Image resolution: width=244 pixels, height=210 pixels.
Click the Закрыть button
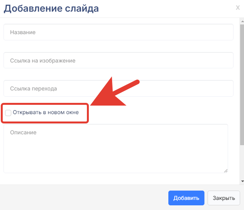[x=224, y=198]
